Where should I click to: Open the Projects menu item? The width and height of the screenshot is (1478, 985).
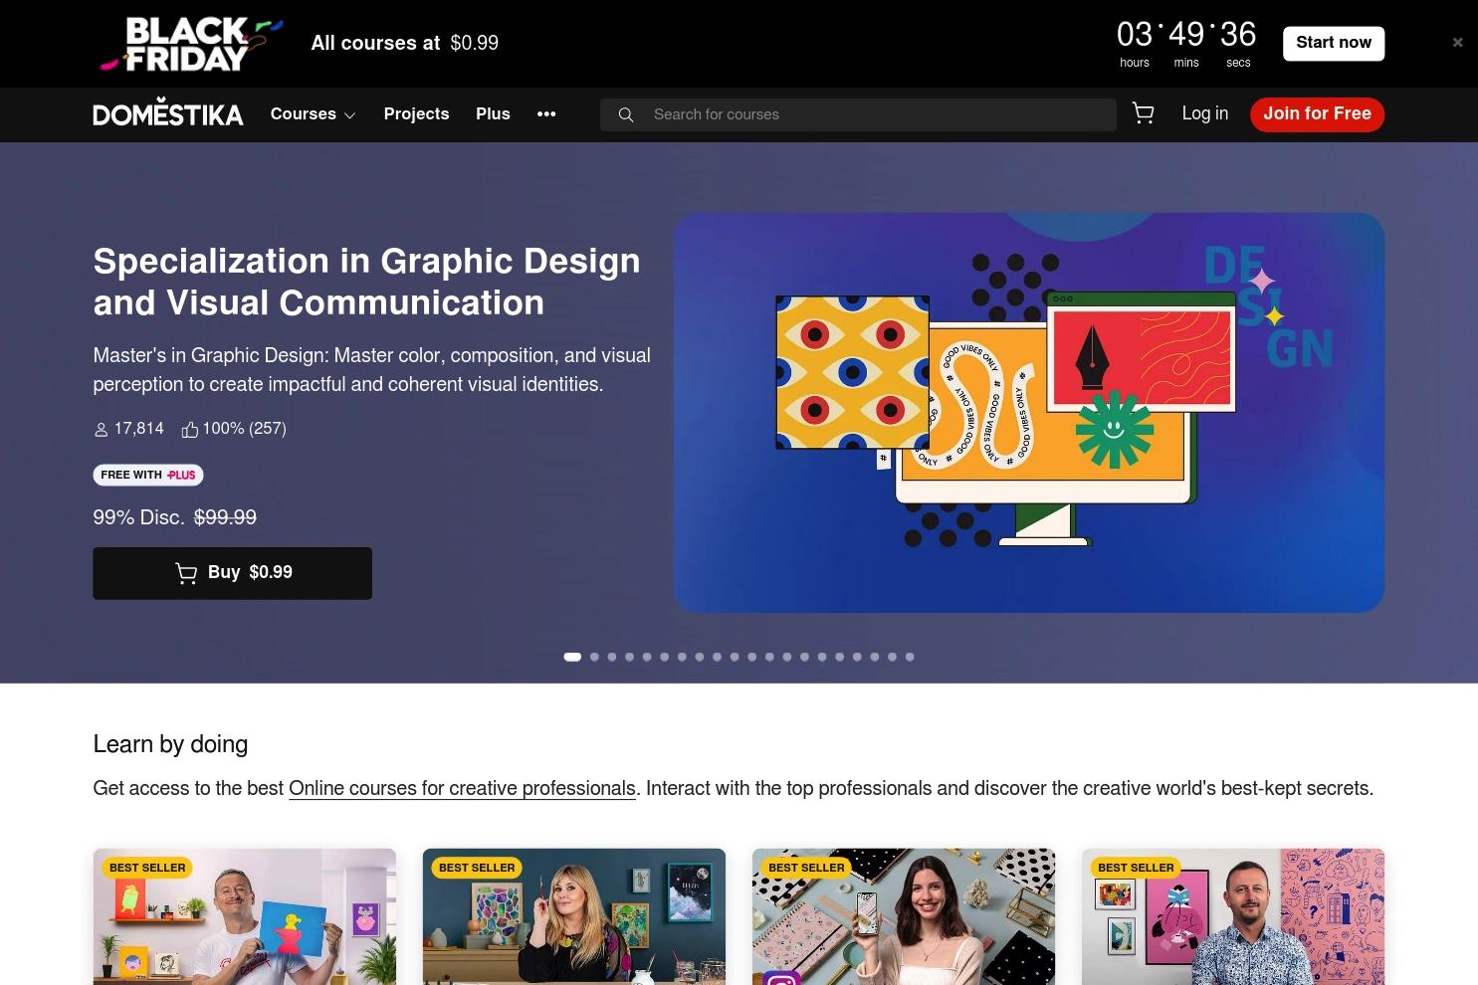click(416, 114)
